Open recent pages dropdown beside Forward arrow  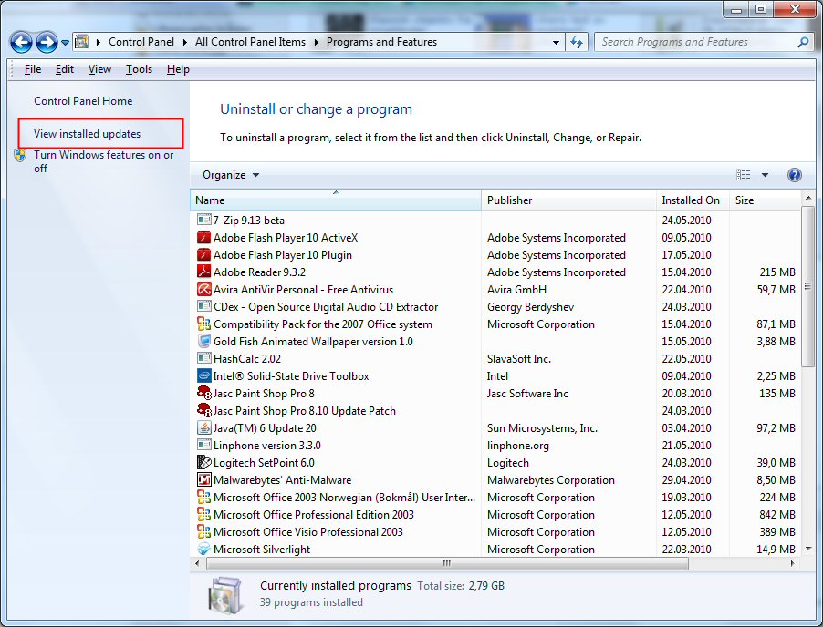click(x=65, y=43)
